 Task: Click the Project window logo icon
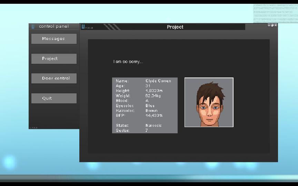83,26
